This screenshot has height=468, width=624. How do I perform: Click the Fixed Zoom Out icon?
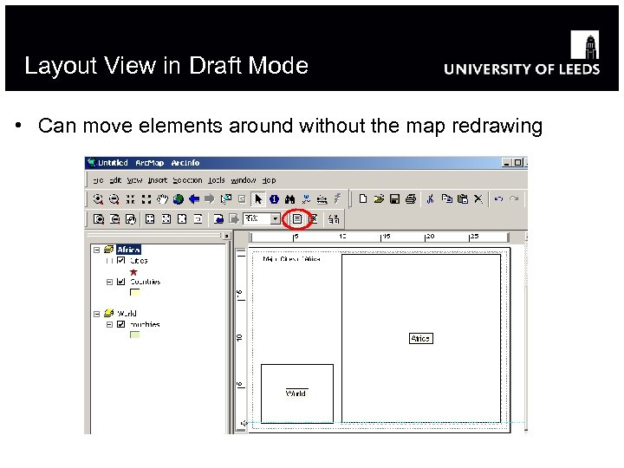coord(146,199)
